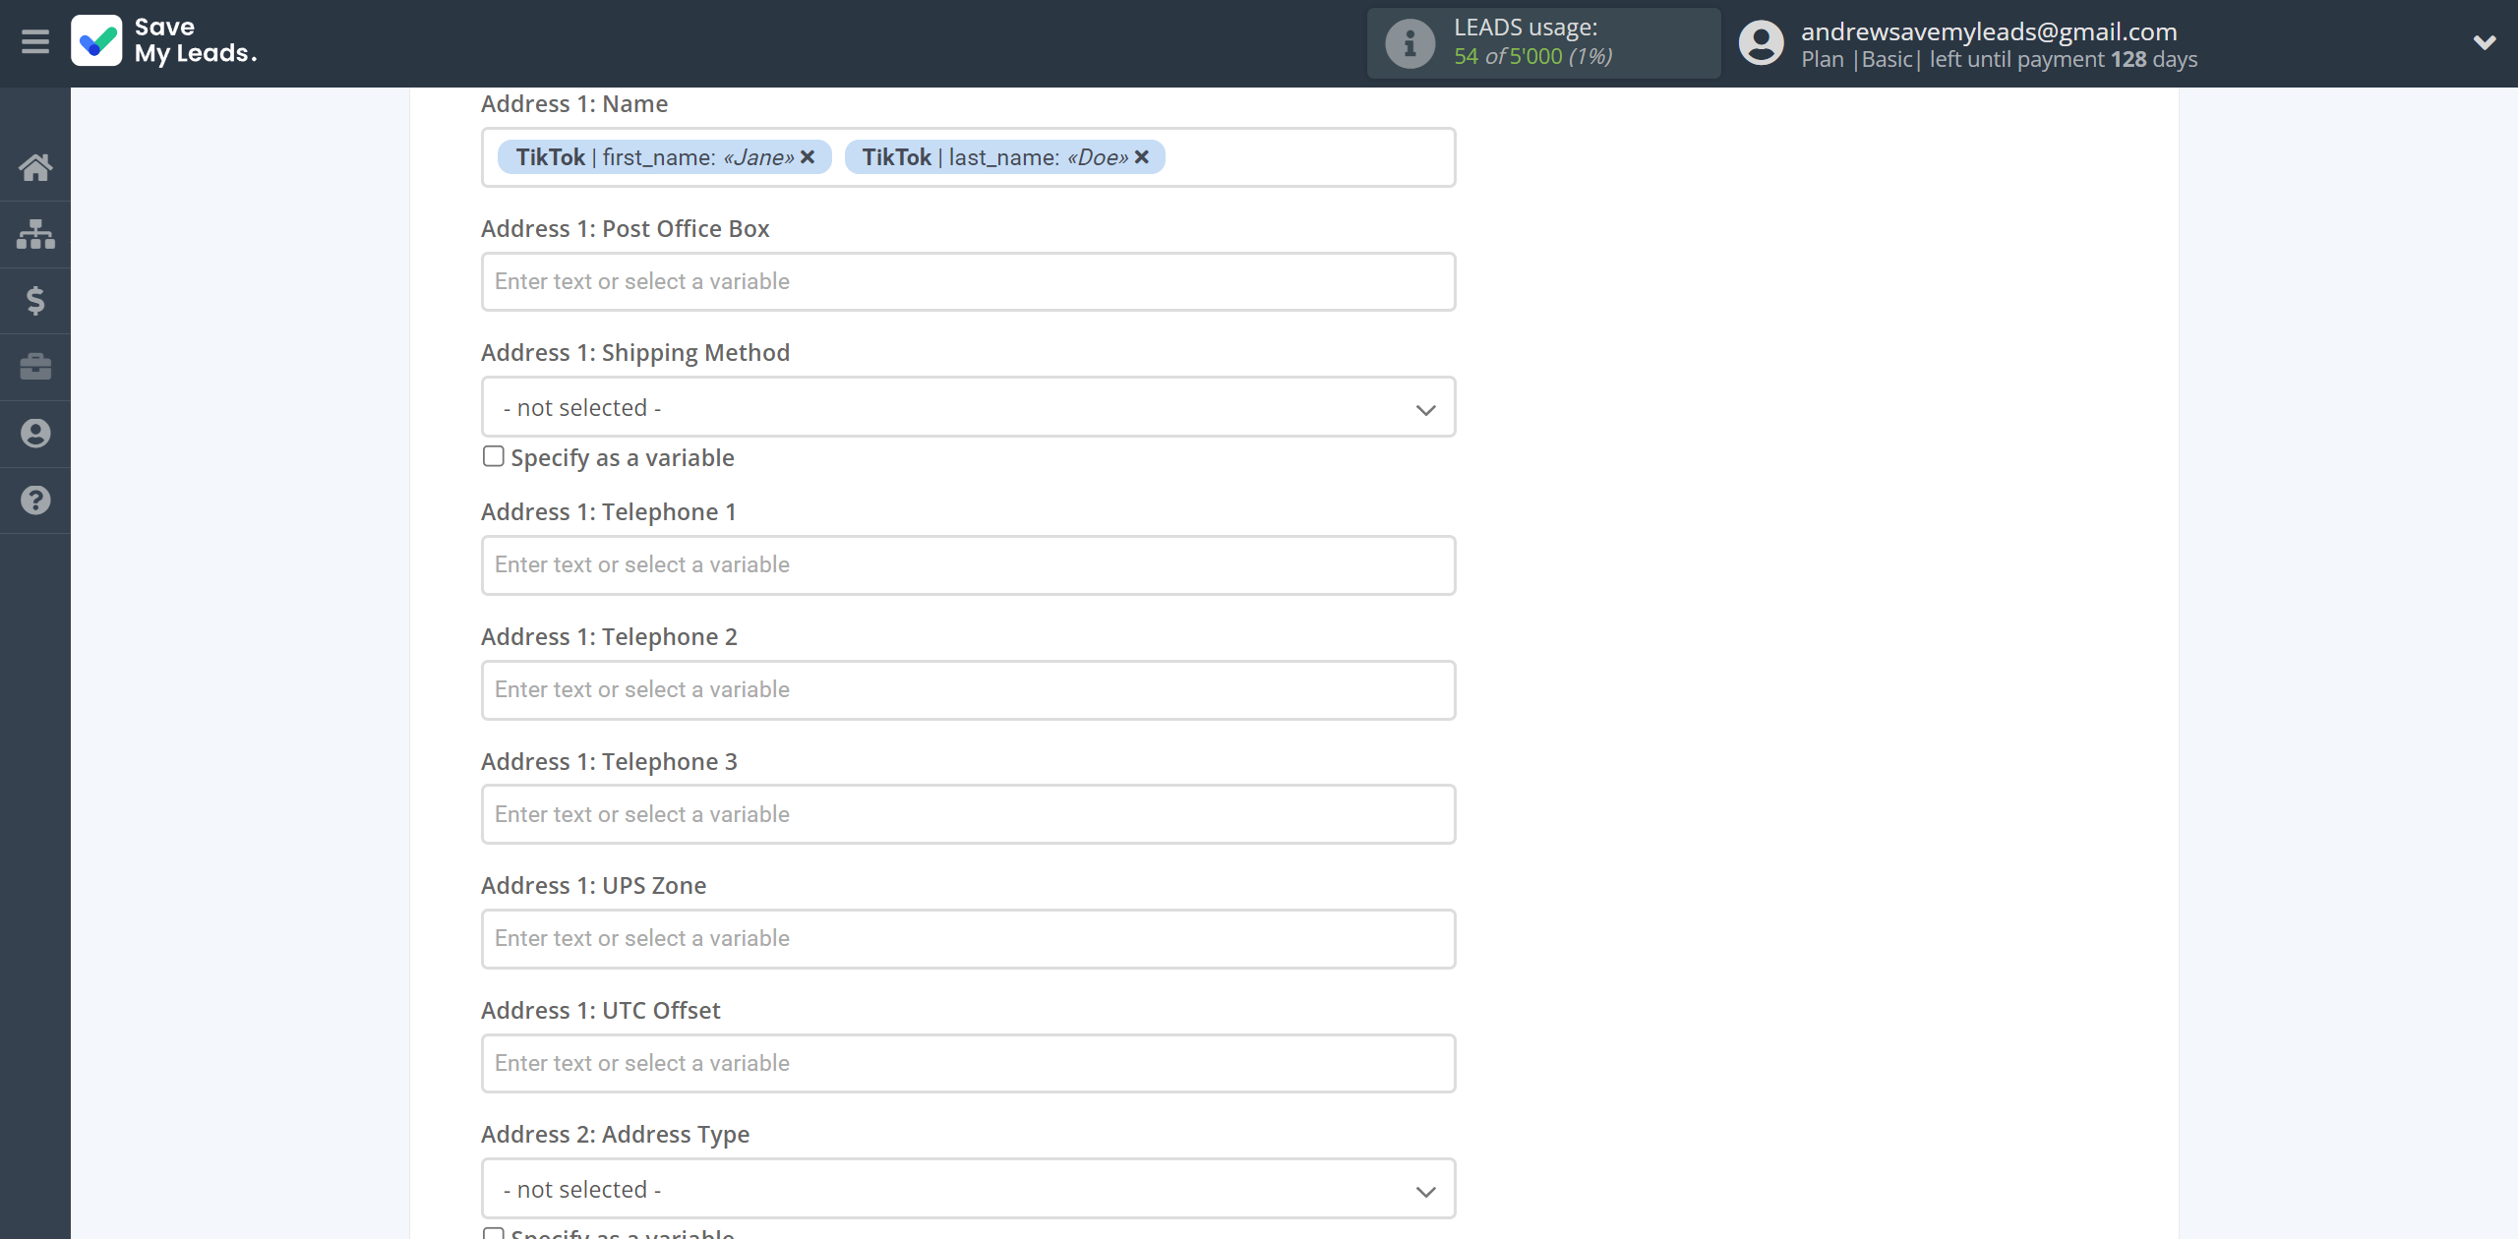2518x1239 pixels.
Task: Click the user avatar icon
Action: click(1761, 43)
